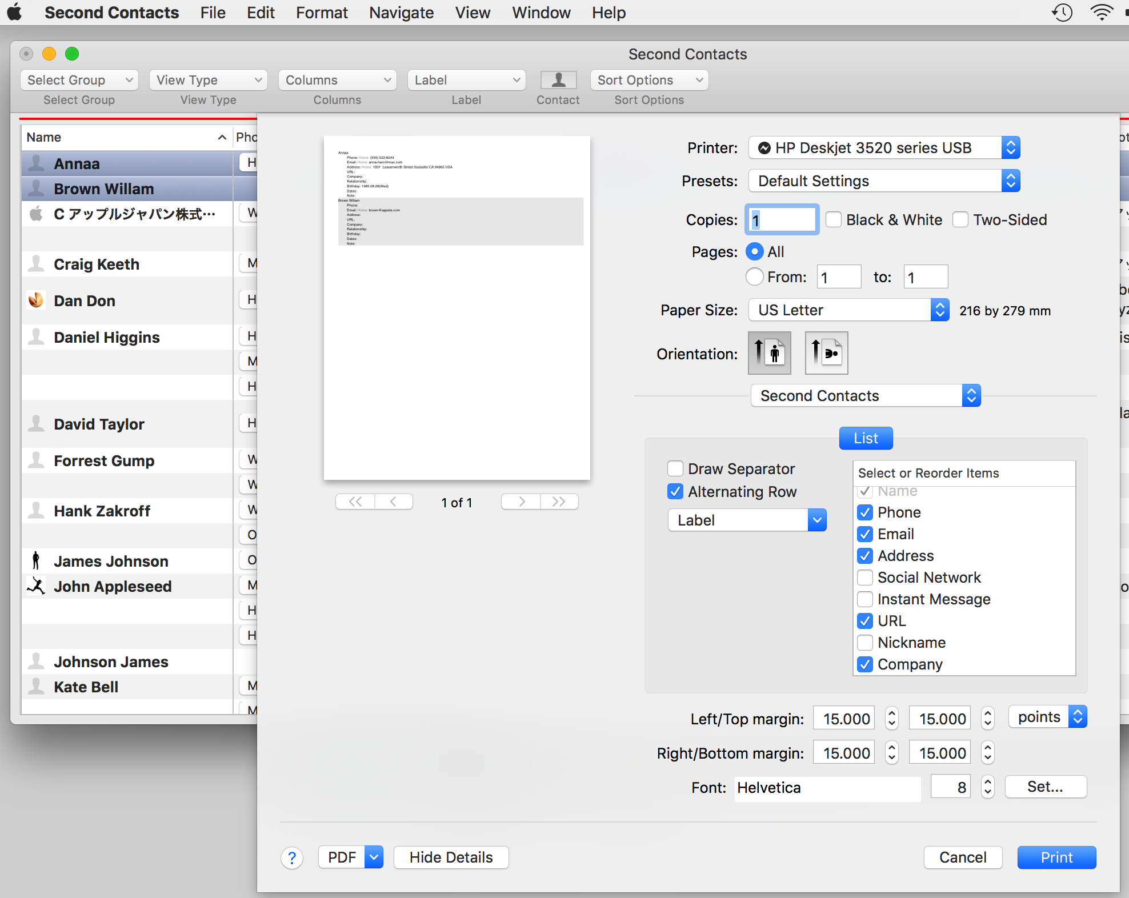Open the Help menu
This screenshot has height=898, width=1129.
(x=608, y=13)
